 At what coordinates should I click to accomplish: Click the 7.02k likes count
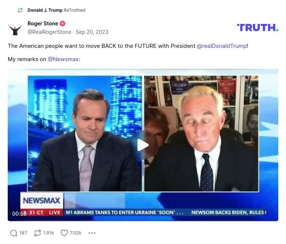point(75,233)
